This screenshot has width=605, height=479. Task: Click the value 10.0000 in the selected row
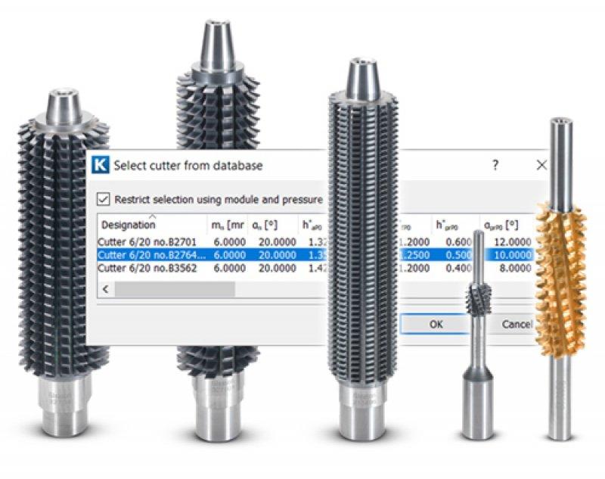point(512,255)
